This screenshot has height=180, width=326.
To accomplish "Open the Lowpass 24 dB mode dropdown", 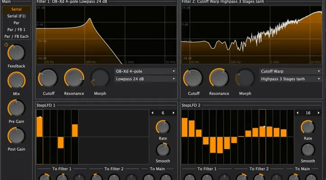I will point(145,79).
